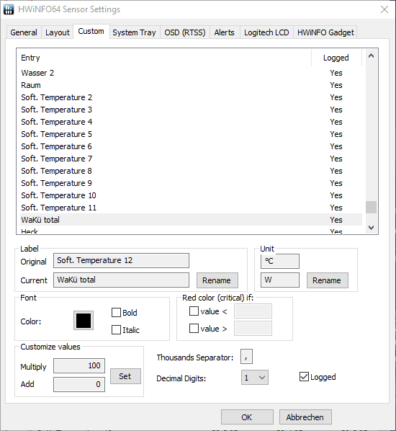Enable the Bold checkbox
The image size is (396, 431).
pyautogui.click(x=116, y=313)
